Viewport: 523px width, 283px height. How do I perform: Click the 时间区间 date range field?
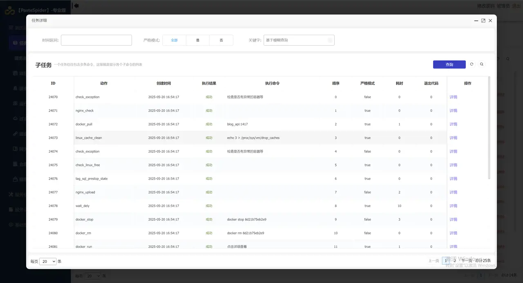click(96, 40)
